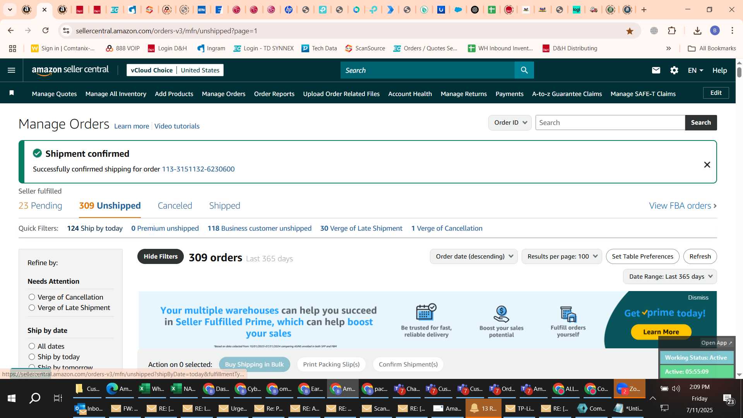This screenshot has width=743, height=418.
Task: Open the settings gear in Seller Central
Action: tap(674, 70)
